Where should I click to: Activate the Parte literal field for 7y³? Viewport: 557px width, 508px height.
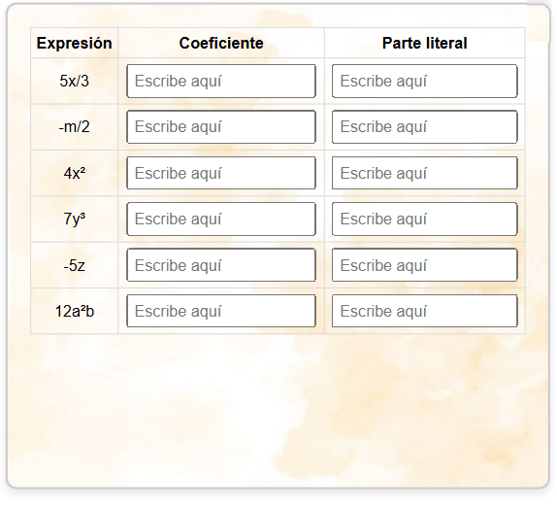pos(424,219)
